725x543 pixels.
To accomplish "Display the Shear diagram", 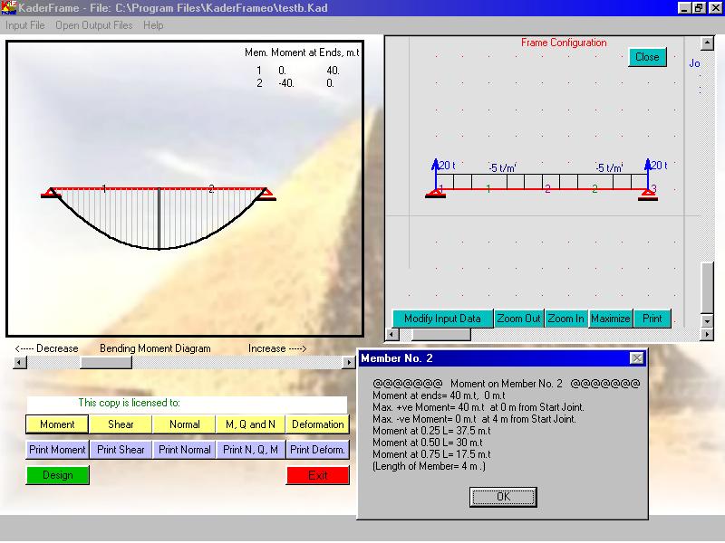I will (x=121, y=424).
